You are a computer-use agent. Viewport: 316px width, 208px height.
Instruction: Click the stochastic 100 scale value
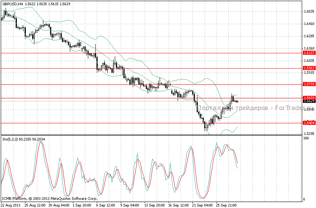[306, 138]
